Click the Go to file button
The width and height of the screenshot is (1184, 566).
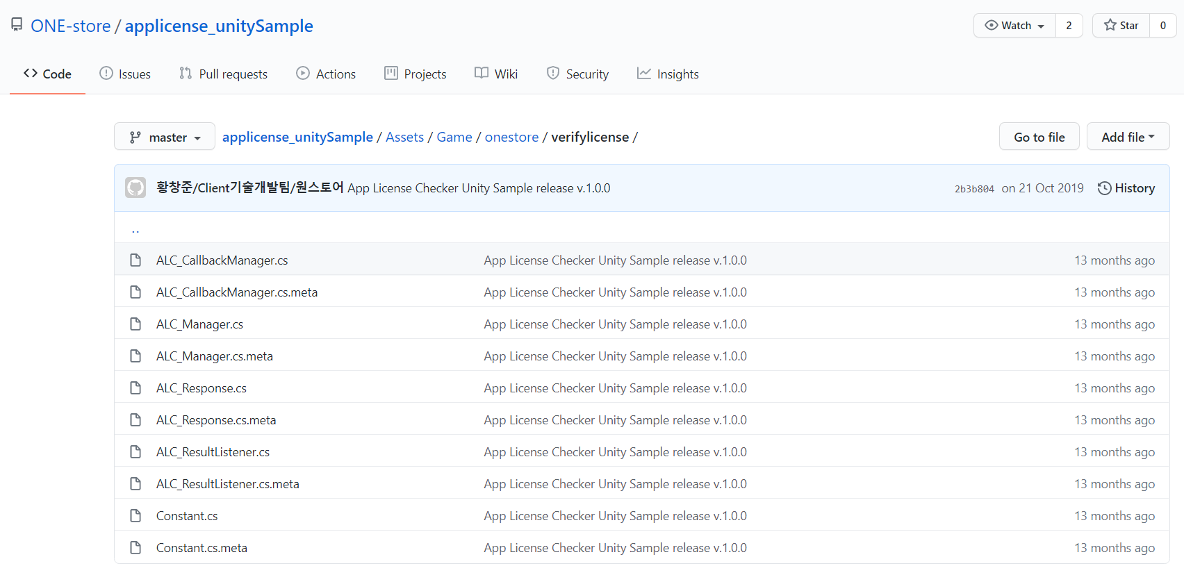tap(1039, 137)
